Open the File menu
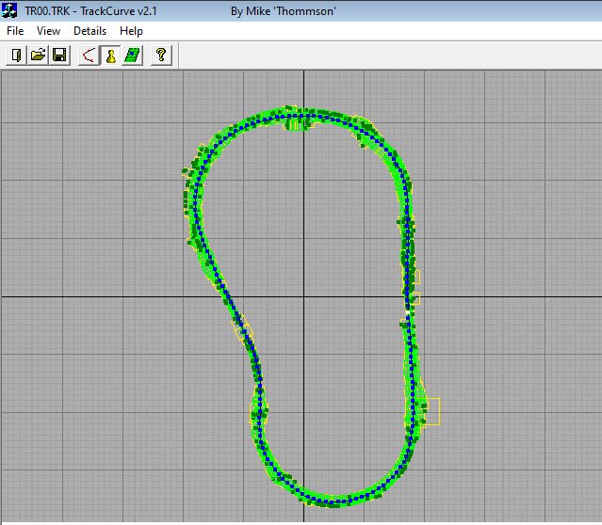Image resolution: width=602 pixels, height=525 pixels. tap(15, 31)
